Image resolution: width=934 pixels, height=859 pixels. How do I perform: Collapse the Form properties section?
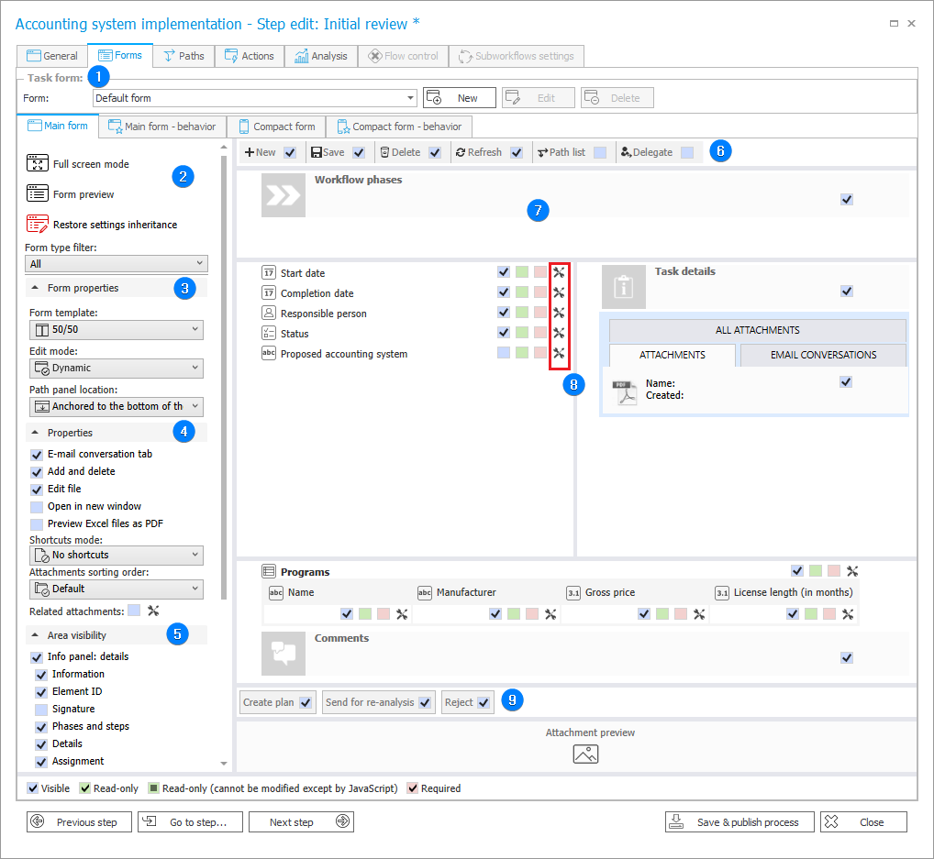point(35,288)
